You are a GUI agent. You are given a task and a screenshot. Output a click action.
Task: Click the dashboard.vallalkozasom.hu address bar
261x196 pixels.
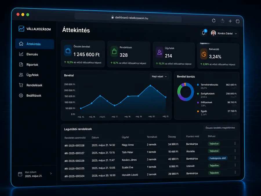click(x=128, y=18)
